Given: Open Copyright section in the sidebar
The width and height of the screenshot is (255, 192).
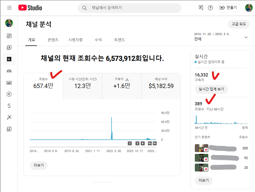Looking at the screenshot, I should [x=9, y=94].
